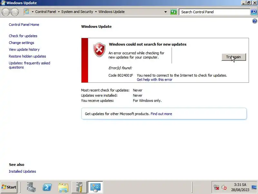
Task: Open server tools taskbar icon with wrench
Action: (x=79, y=187)
